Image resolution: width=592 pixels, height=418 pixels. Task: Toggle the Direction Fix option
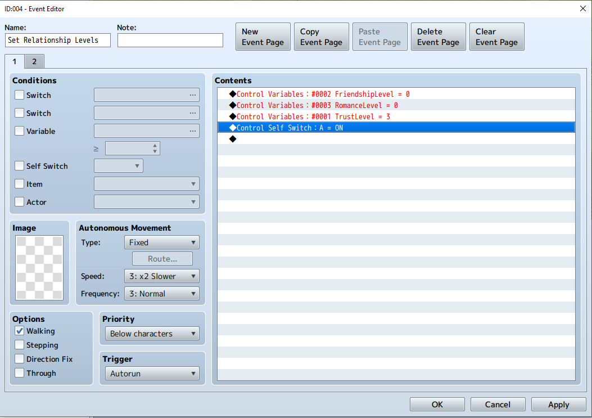[19, 359]
